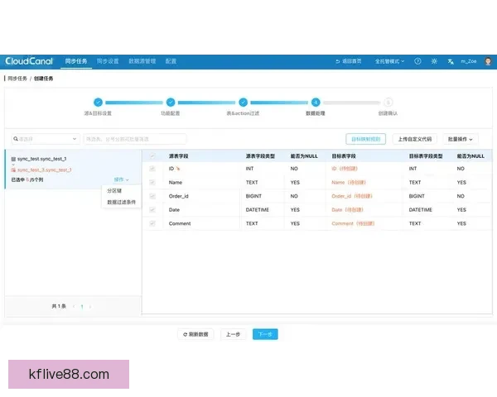Click the settings gear icon in header
The width and height of the screenshot is (497, 397).
434,61
